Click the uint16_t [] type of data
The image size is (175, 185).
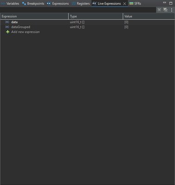[77, 22]
